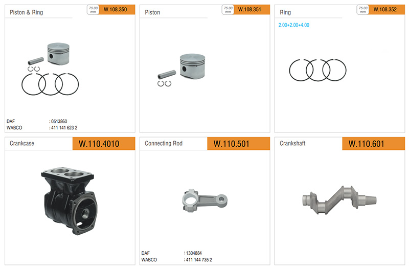
Task: Open the W.110.601 crankshaft code label
Action: [x=374, y=144]
